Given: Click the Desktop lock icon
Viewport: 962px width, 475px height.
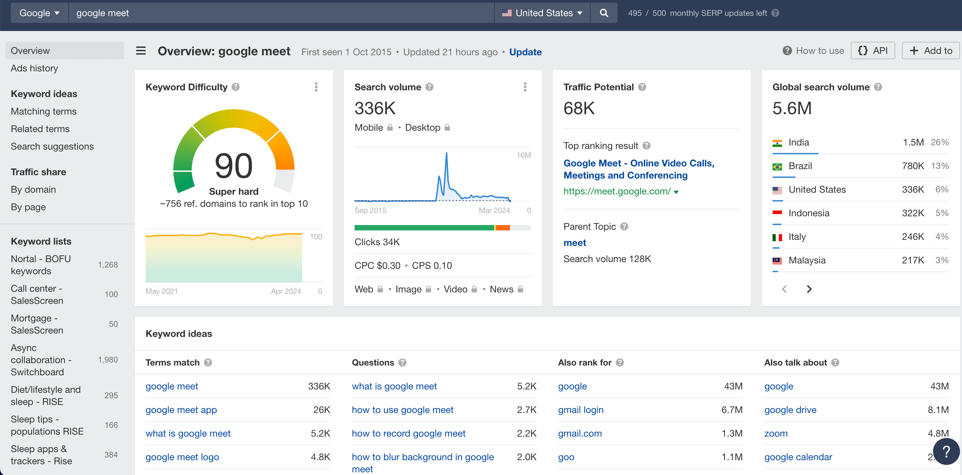Looking at the screenshot, I should pyautogui.click(x=447, y=128).
